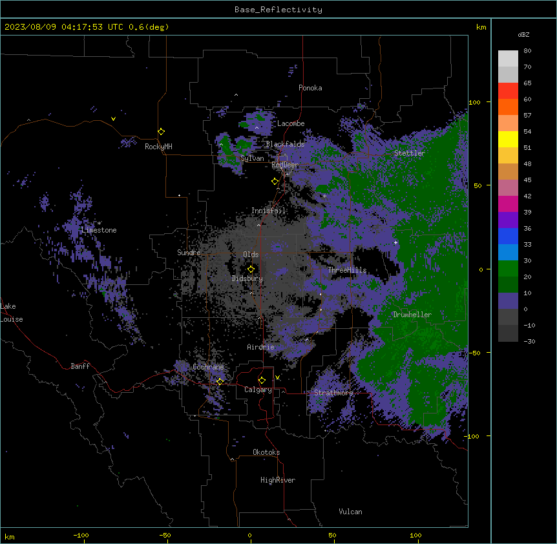Click the Okotoks label
557x544 pixels.
pos(266,452)
